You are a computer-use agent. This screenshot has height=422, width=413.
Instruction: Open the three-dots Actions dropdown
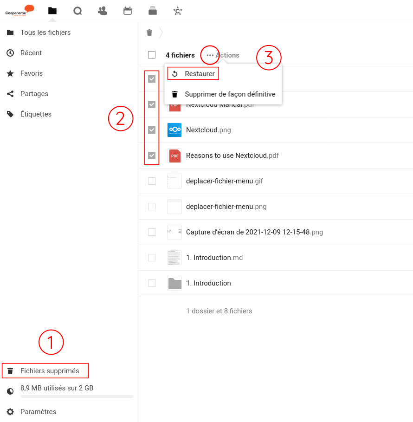210,55
